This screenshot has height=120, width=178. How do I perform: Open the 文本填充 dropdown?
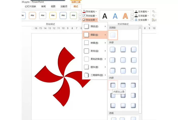142,11
